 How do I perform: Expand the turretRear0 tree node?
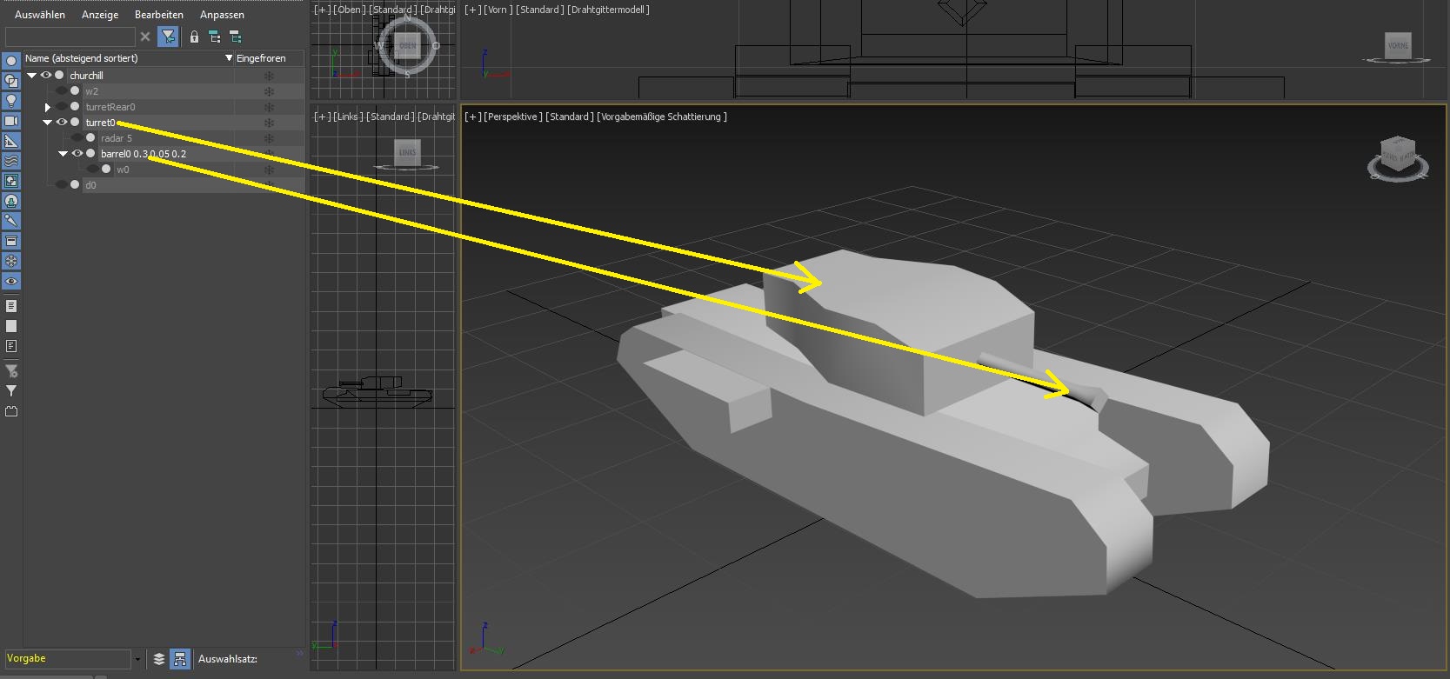coord(48,107)
